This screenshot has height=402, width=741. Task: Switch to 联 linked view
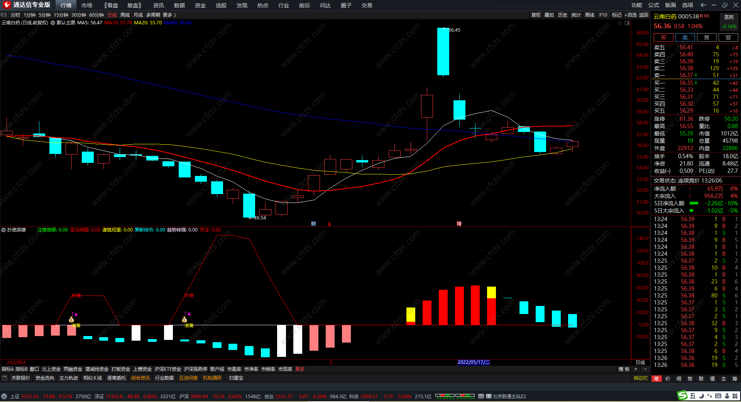[x=701, y=378]
